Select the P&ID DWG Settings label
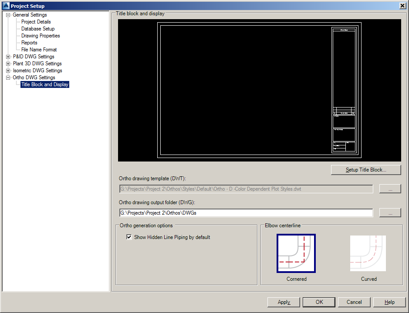 point(34,57)
